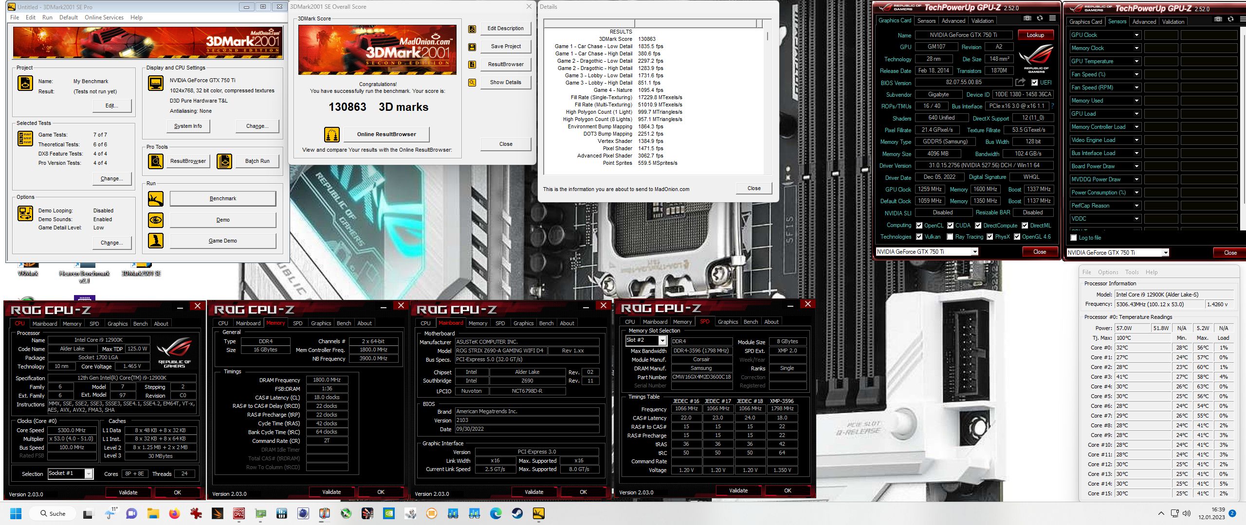Toggle the UEFI checkbox in GPU-Z
Viewport: 1246px width, 525px height.
coord(1034,83)
